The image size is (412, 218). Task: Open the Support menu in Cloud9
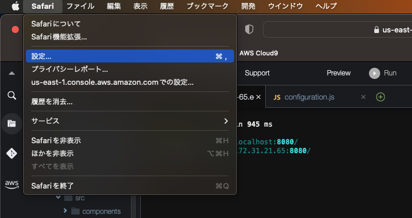pyautogui.click(x=257, y=73)
